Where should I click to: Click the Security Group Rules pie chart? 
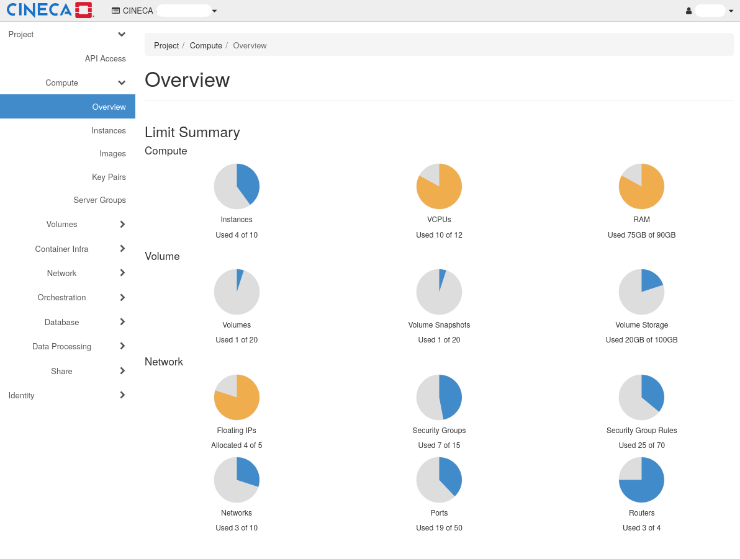(x=641, y=397)
